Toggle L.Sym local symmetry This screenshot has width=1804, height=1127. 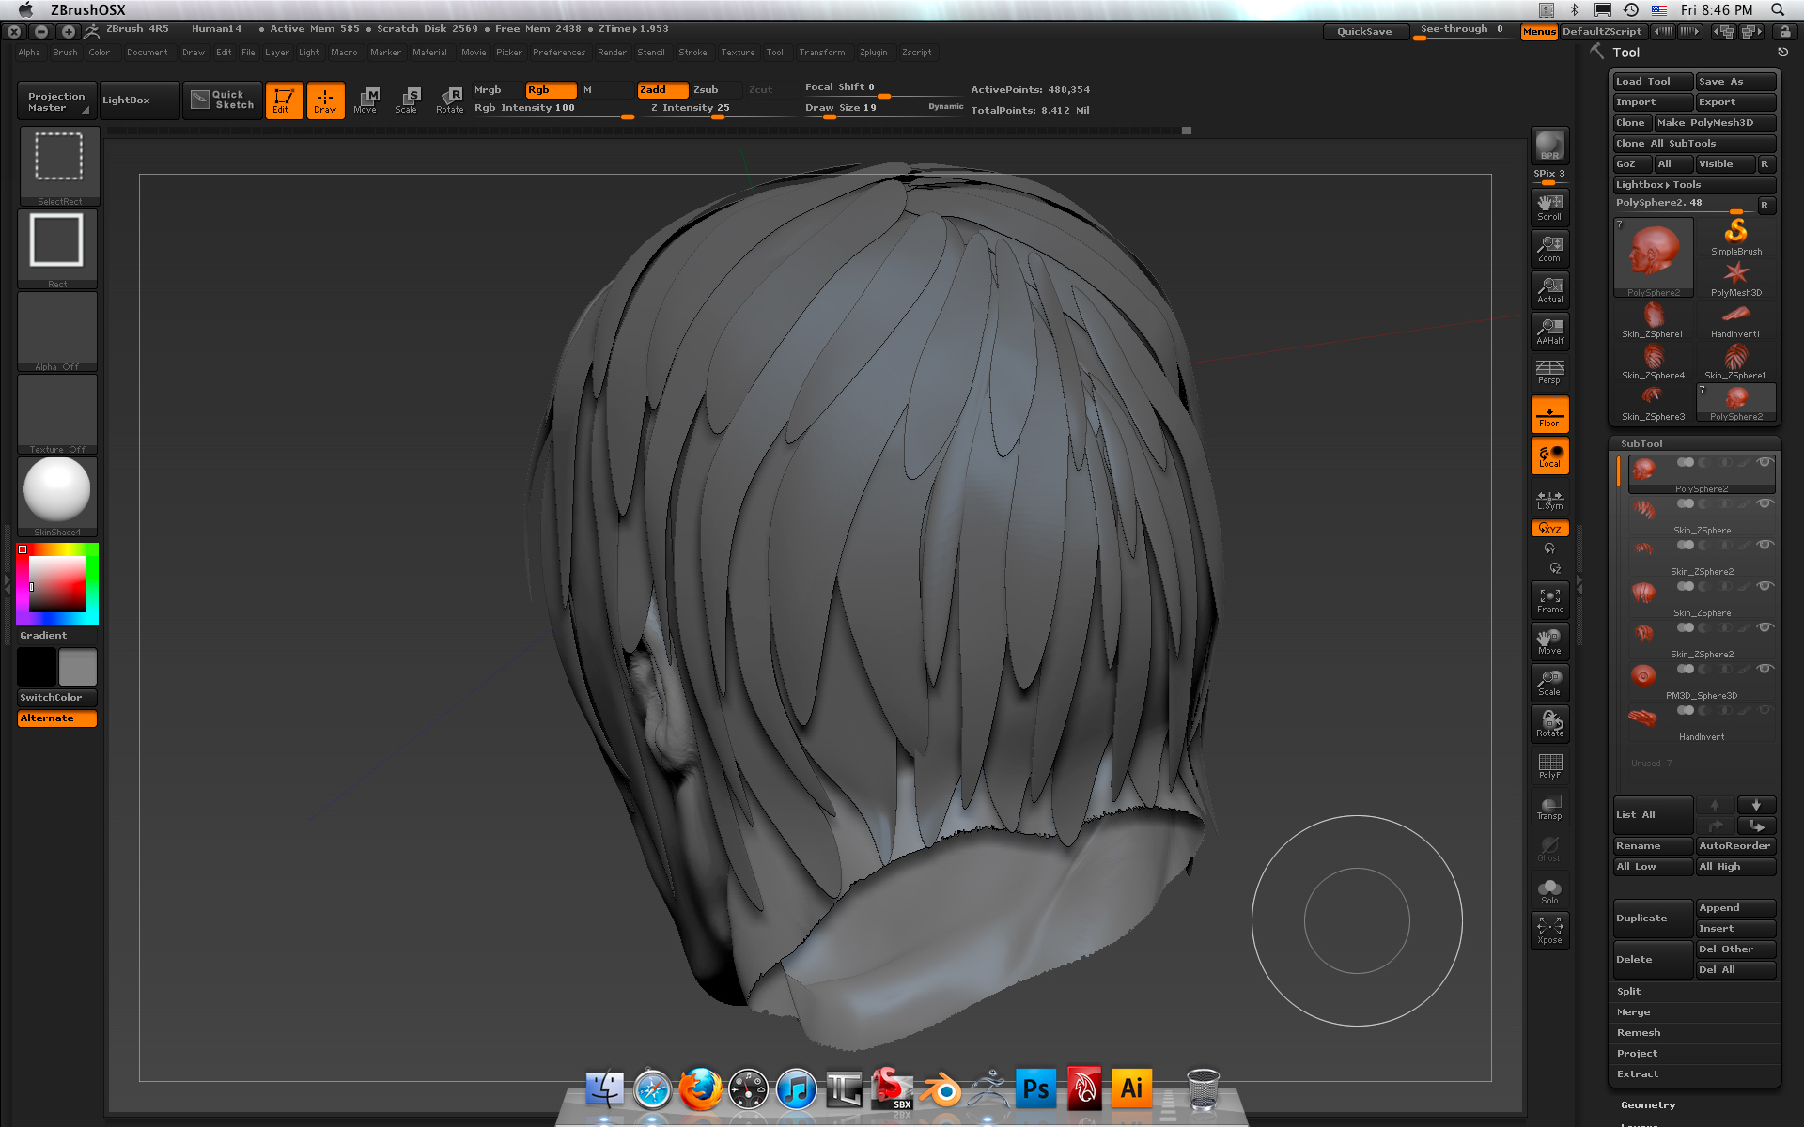pos(1549,500)
